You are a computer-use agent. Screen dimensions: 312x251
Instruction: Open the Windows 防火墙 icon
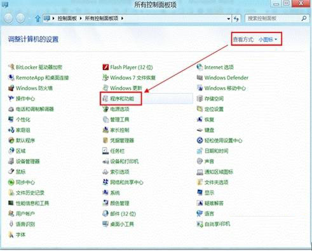click(11, 88)
